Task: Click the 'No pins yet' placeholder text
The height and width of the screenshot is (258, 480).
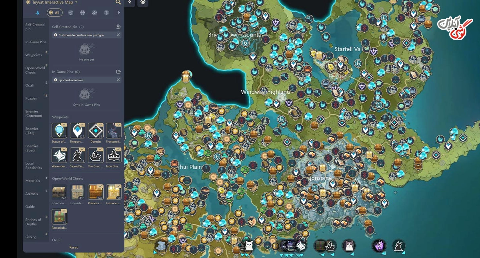Action: (86, 60)
